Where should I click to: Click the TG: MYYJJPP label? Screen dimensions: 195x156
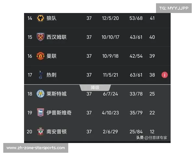click(x=174, y=8)
